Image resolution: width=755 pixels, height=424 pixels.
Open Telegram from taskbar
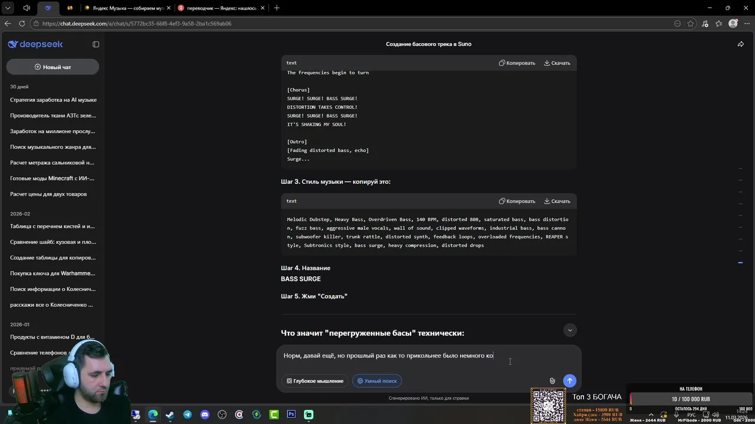tap(187, 415)
